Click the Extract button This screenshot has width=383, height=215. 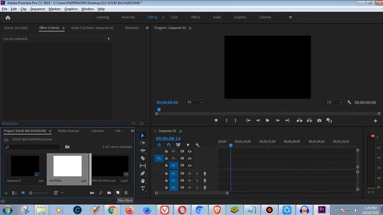(x=309, y=121)
